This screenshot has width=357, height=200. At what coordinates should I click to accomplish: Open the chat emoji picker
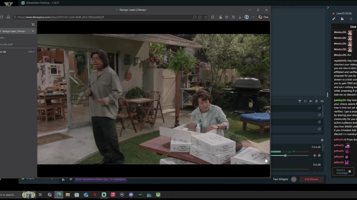(x=349, y=172)
